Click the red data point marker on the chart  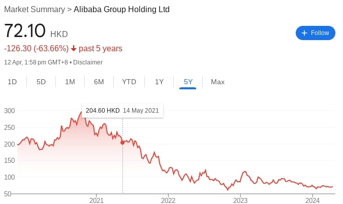click(x=122, y=143)
